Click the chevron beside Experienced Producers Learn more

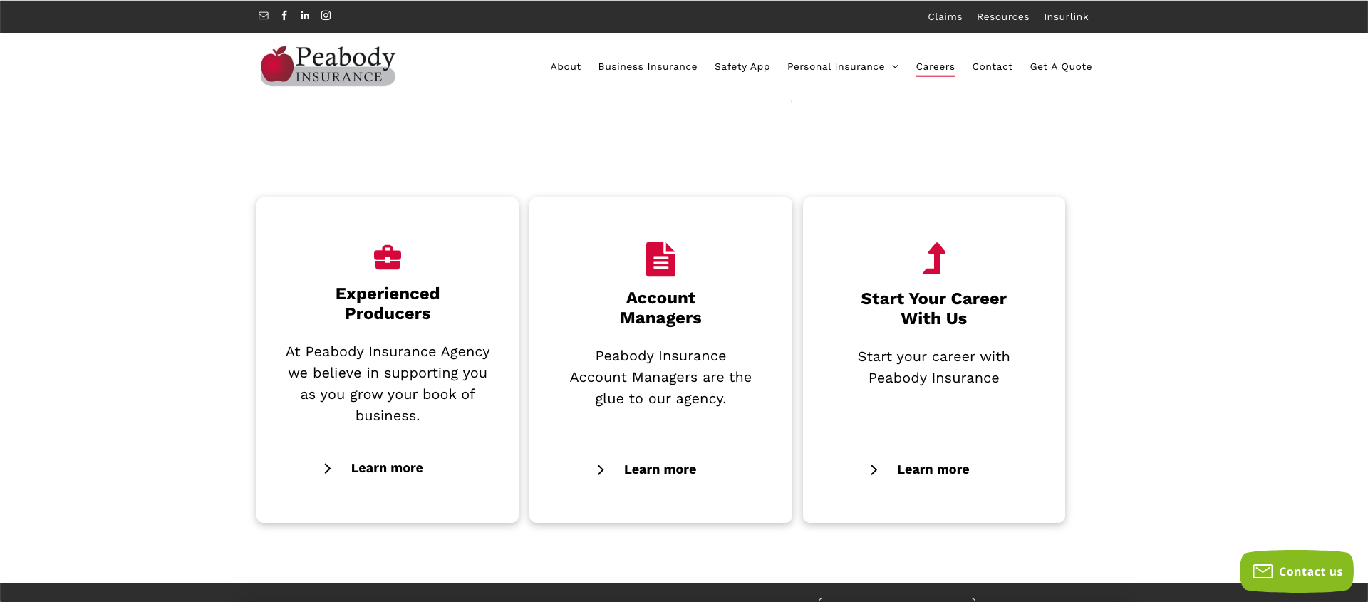pos(328,469)
